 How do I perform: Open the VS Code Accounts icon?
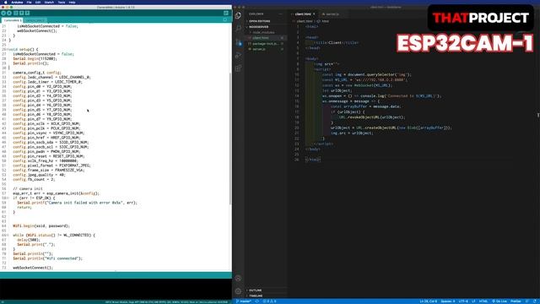[x=238, y=278]
